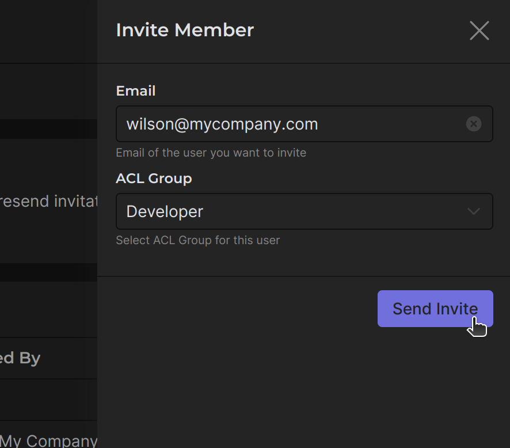Click the Invite Member panel title
Viewport: 510px width, 448px height.
185,30
